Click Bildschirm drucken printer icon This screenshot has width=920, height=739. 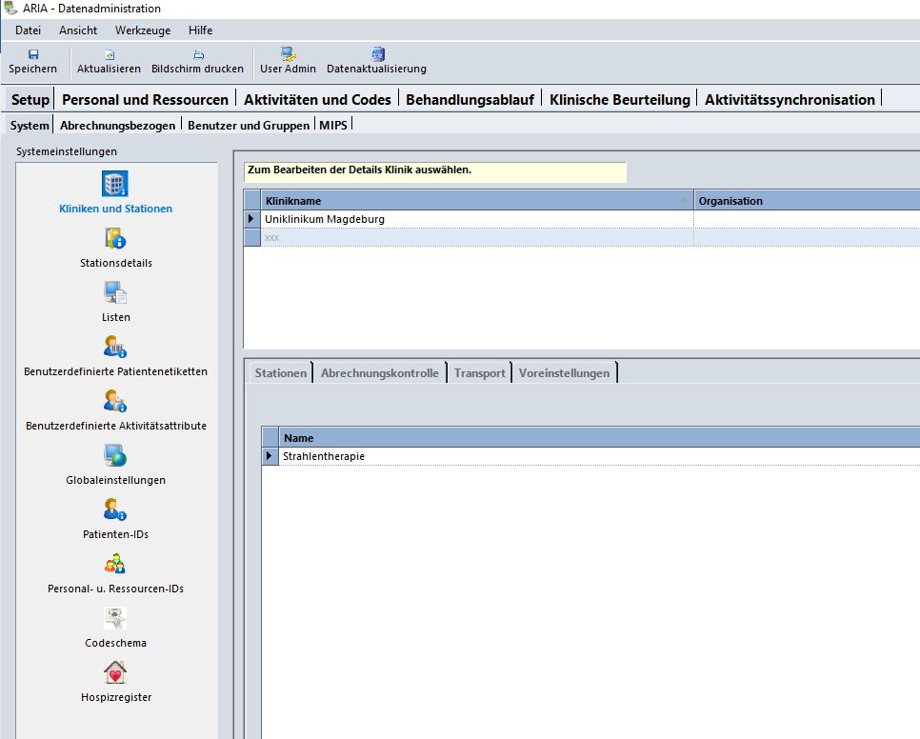click(198, 55)
